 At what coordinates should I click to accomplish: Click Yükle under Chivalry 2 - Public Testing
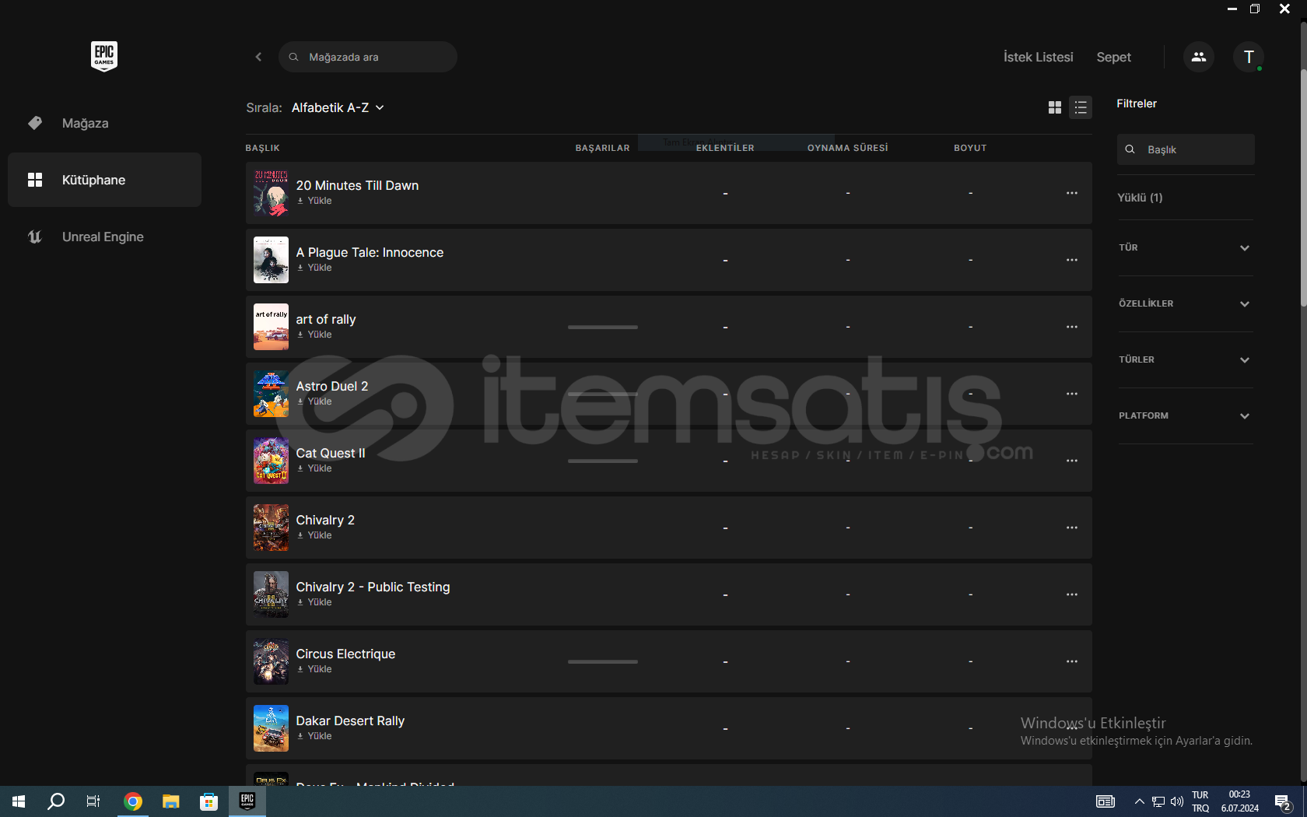point(314,602)
